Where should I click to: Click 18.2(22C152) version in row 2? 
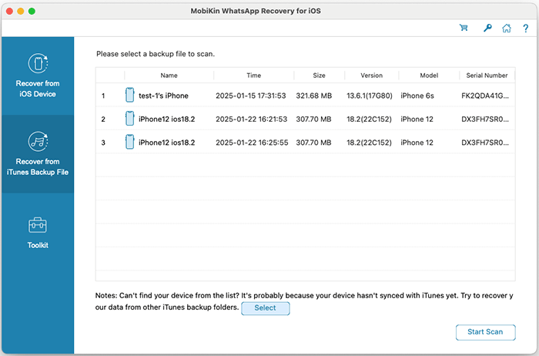click(x=369, y=119)
